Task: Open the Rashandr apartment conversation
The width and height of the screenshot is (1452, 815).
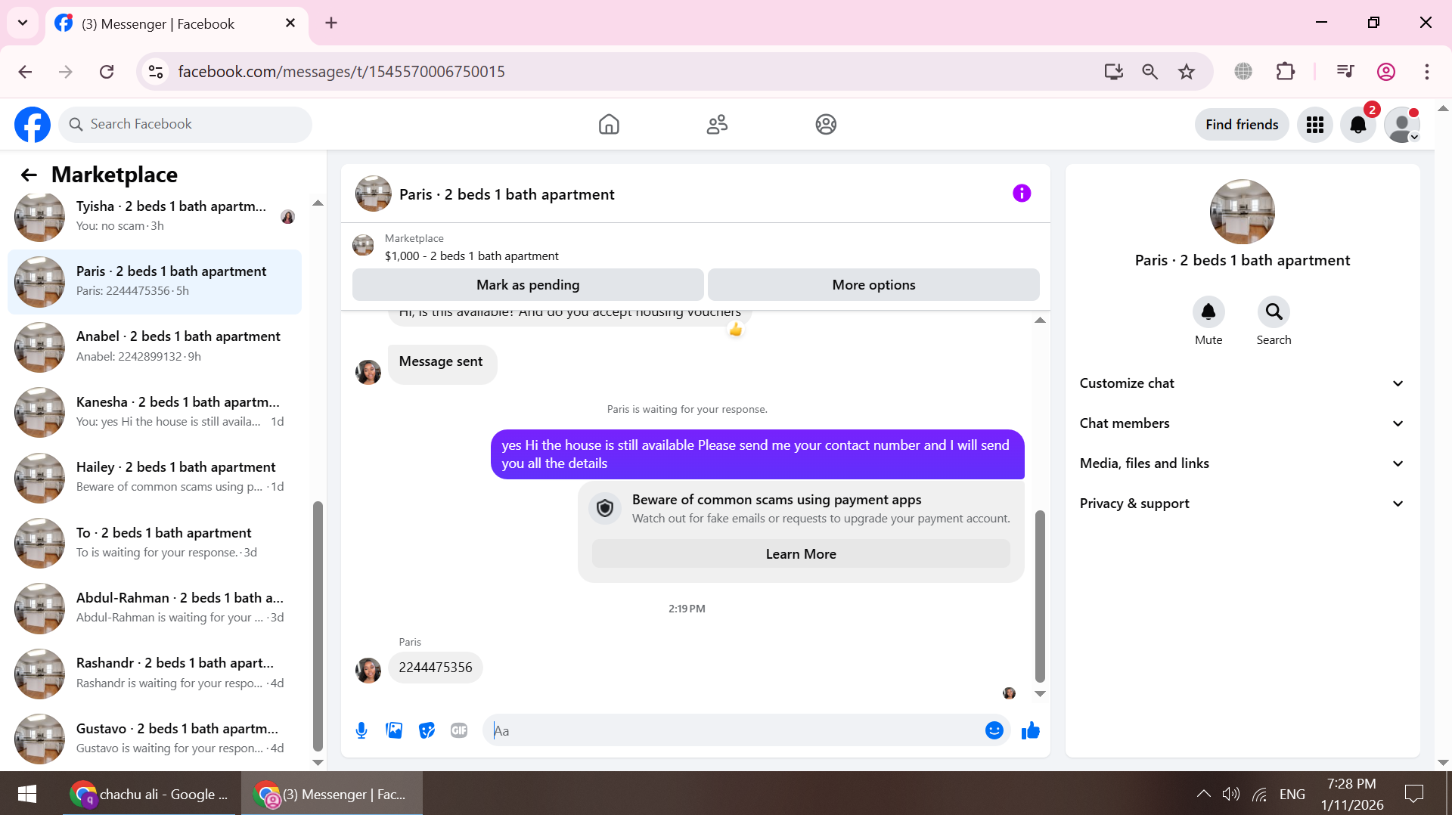Action: (155, 674)
